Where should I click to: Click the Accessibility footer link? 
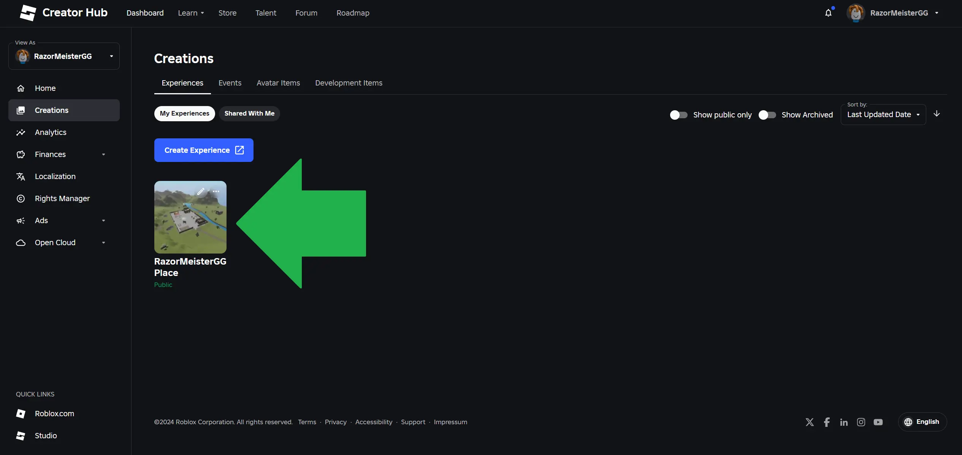(374, 422)
